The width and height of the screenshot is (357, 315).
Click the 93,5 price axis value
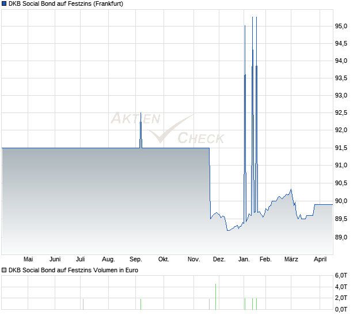coord(341,78)
